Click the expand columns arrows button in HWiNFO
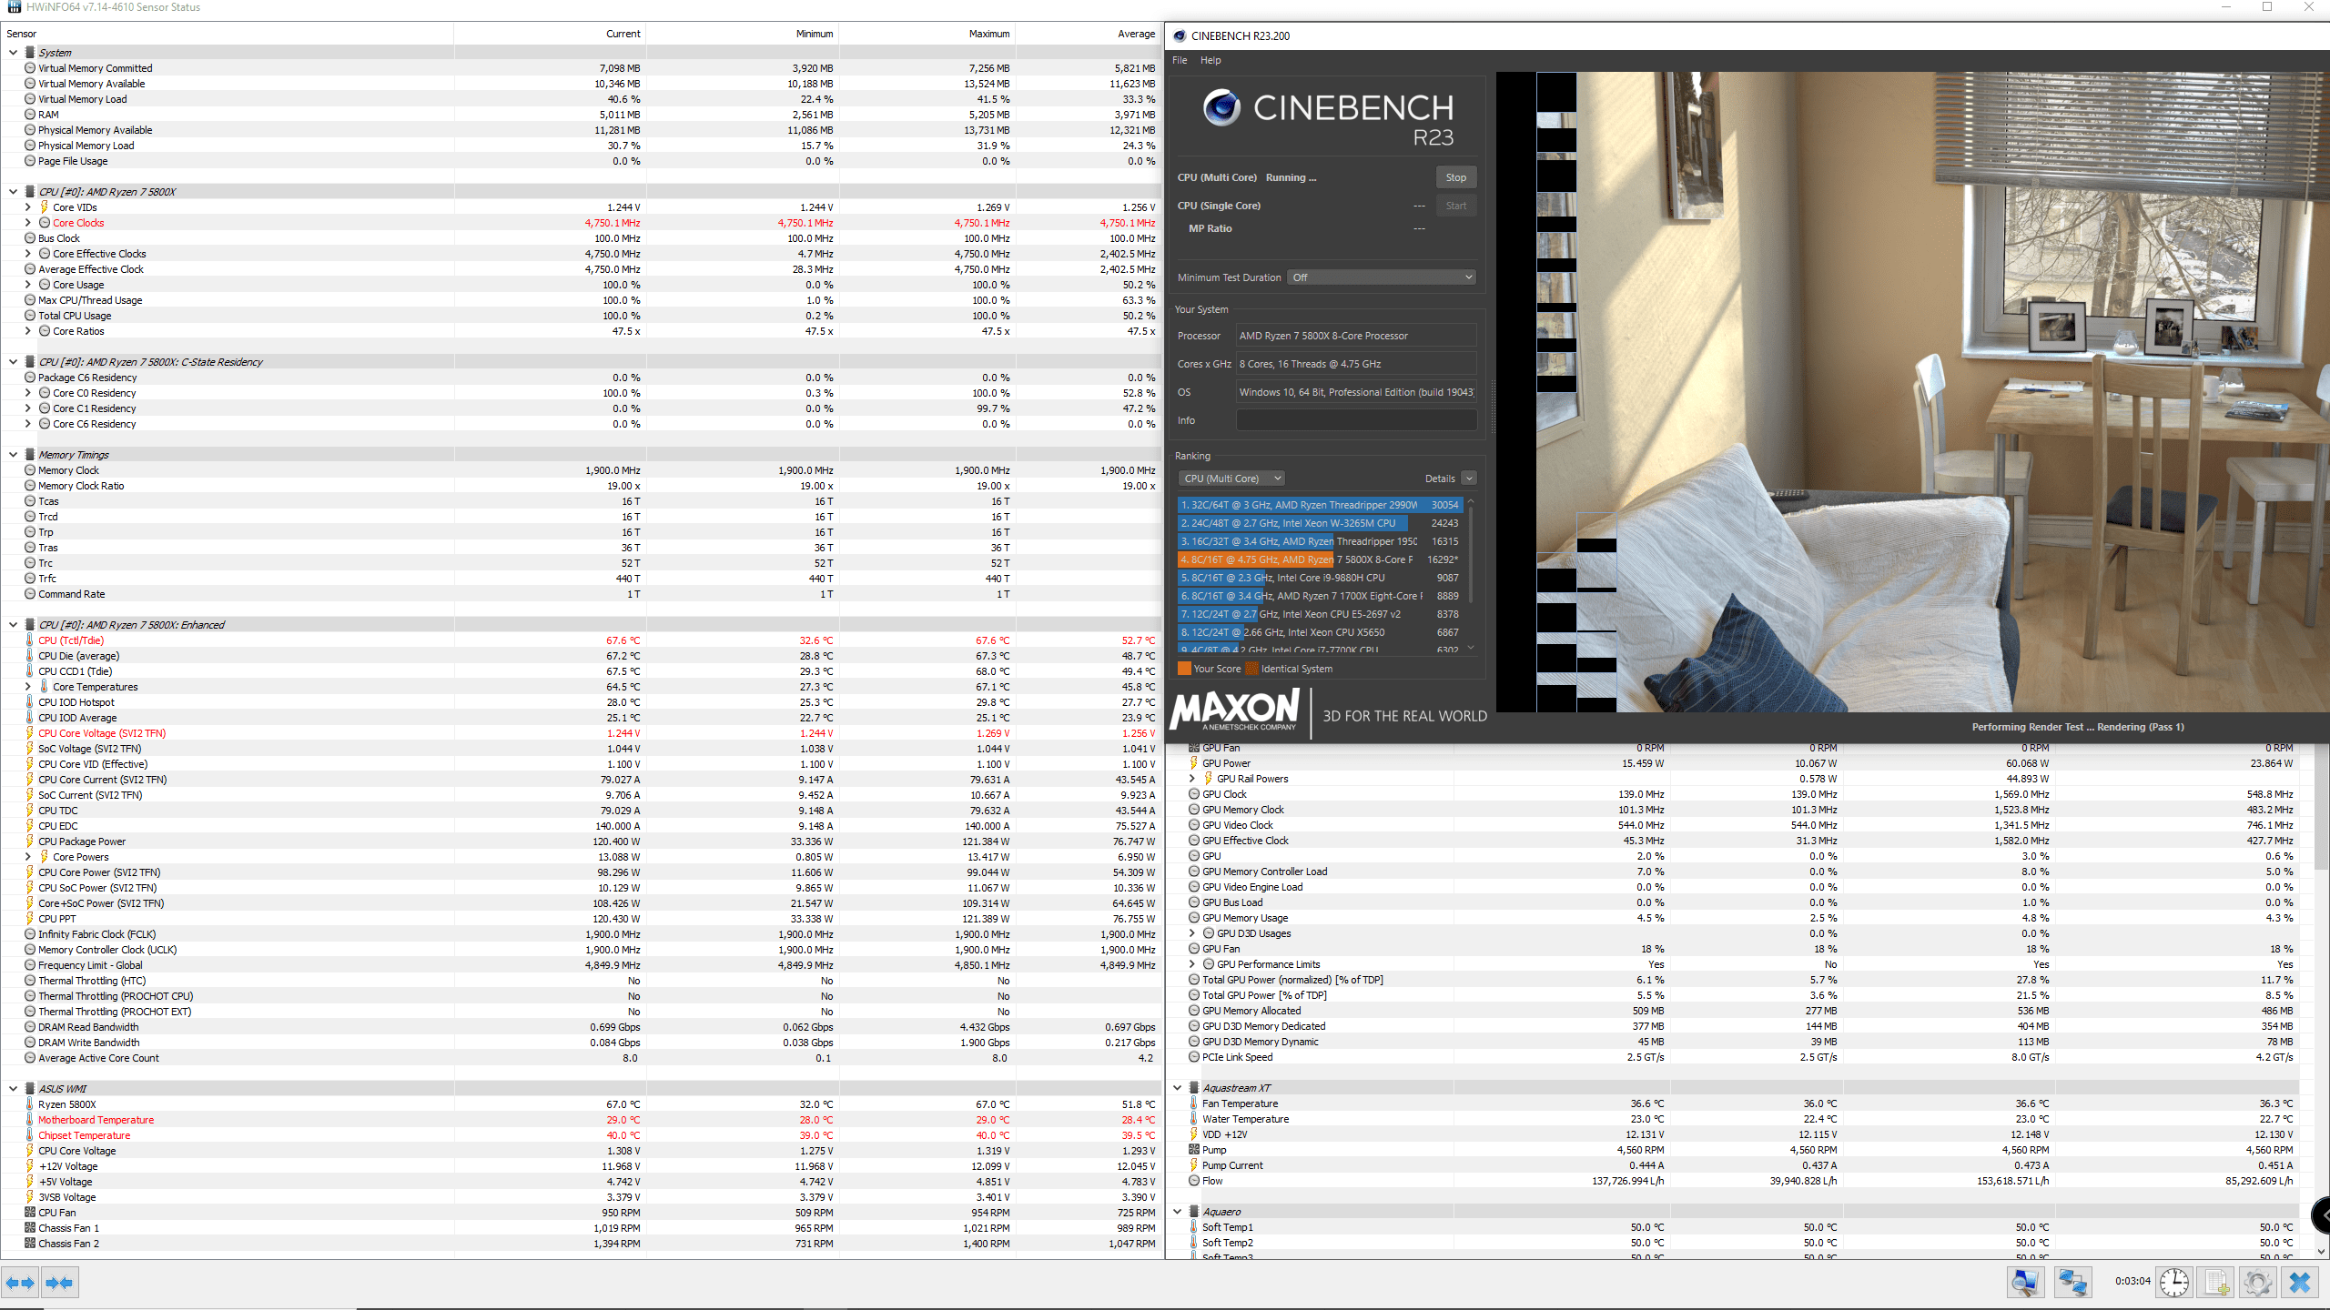 [x=20, y=1283]
